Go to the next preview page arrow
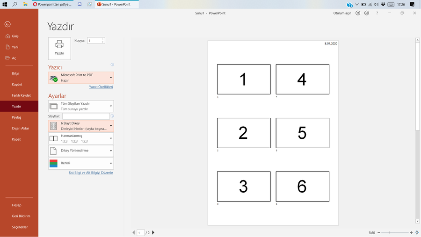The height and width of the screenshot is (237, 421). click(153, 233)
